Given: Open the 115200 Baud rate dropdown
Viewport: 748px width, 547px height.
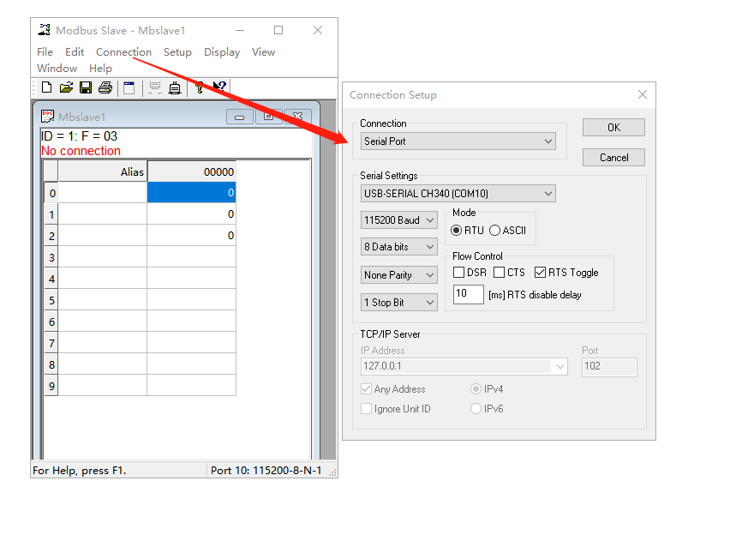Looking at the screenshot, I should tap(399, 220).
